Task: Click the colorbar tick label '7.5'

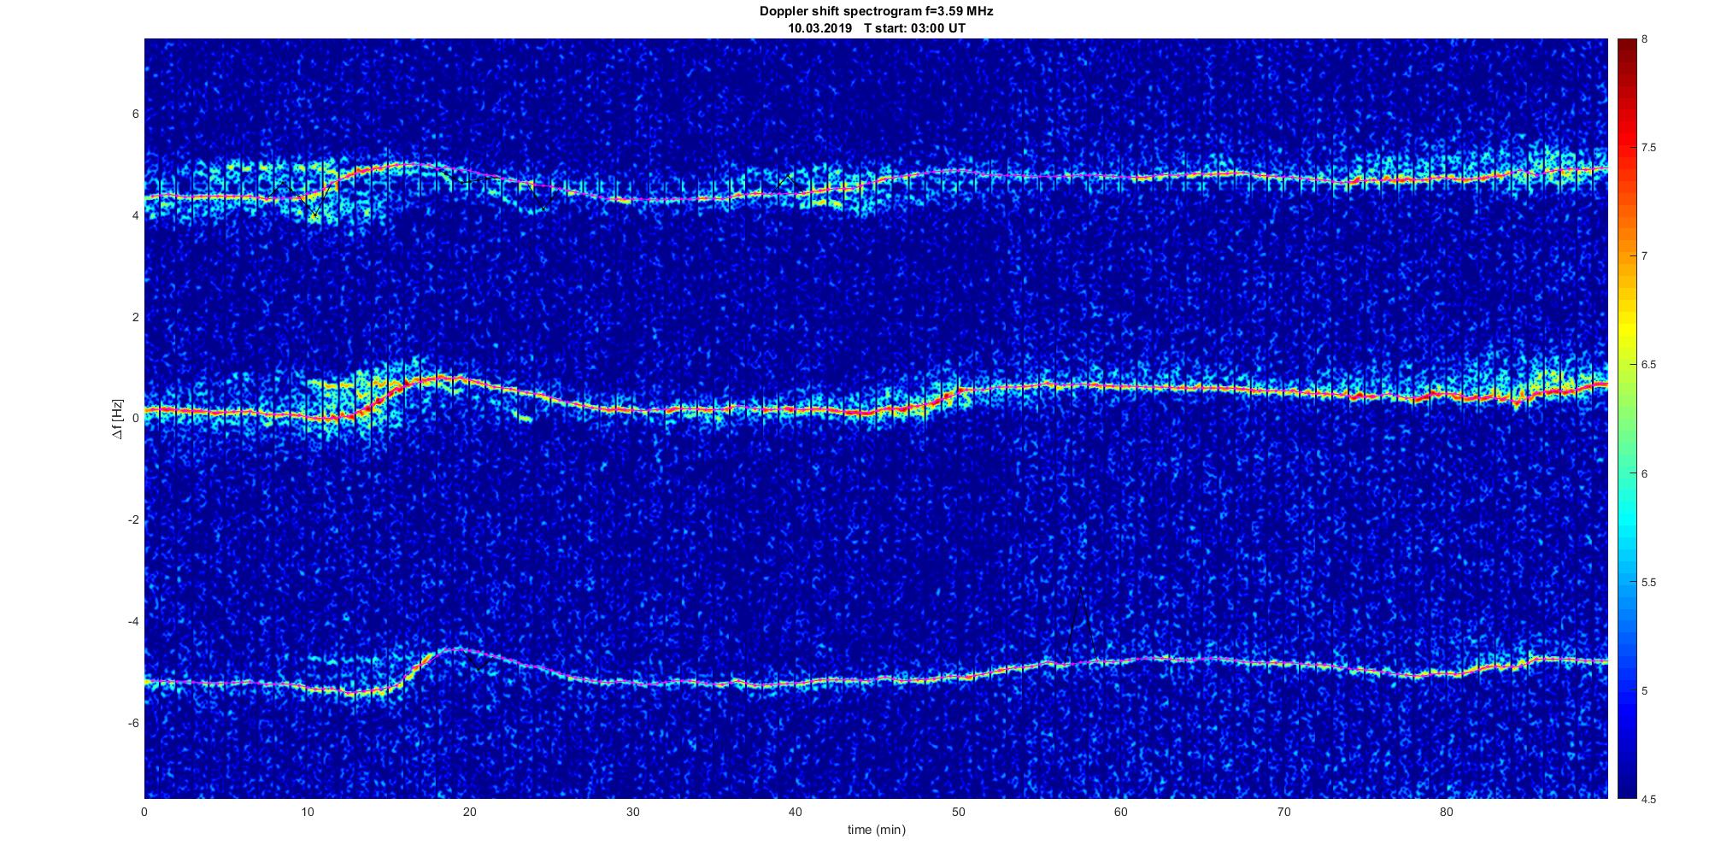Action: coord(1648,148)
